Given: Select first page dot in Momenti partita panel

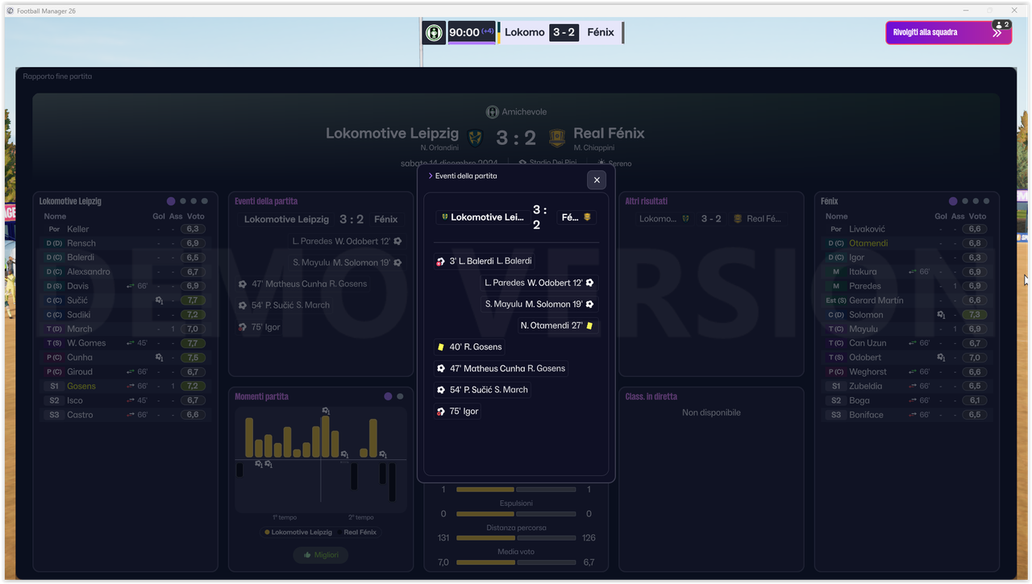Looking at the screenshot, I should click(388, 396).
